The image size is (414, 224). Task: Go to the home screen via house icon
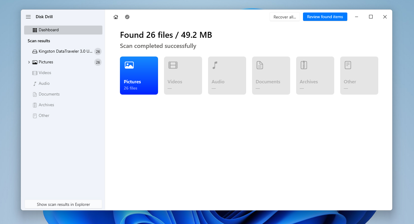point(116,17)
